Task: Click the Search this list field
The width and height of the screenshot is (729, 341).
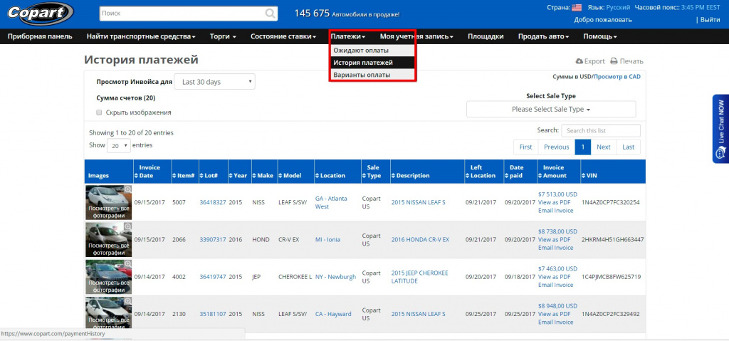Action: [x=601, y=131]
